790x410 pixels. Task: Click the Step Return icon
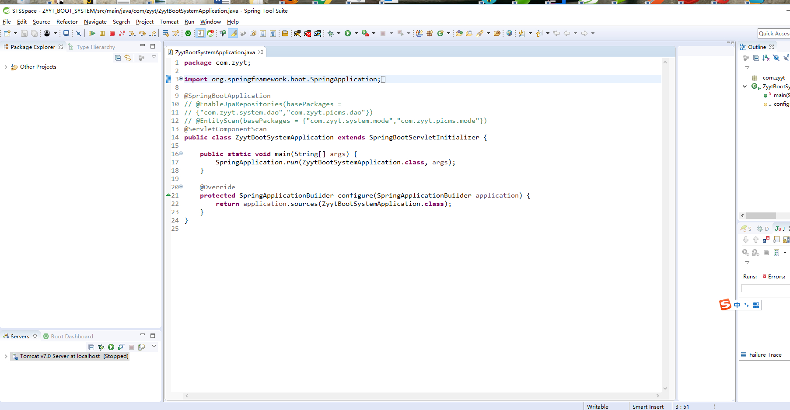[x=152, y=33]
